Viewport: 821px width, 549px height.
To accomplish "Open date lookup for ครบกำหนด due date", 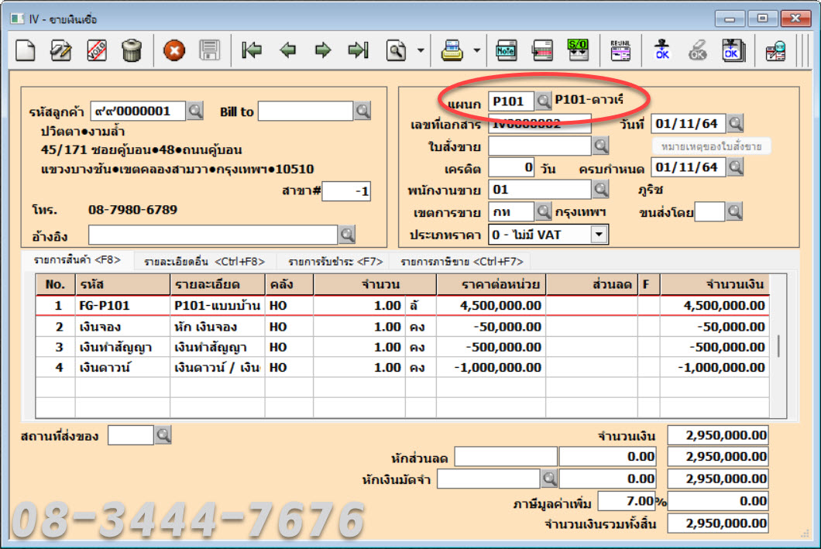I will click(x=736, y=167).
